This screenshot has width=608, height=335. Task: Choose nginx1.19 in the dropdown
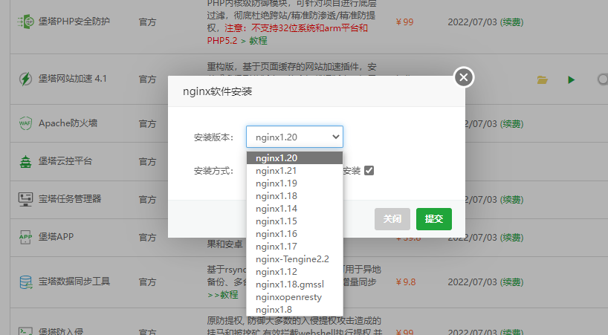[294, 183]
